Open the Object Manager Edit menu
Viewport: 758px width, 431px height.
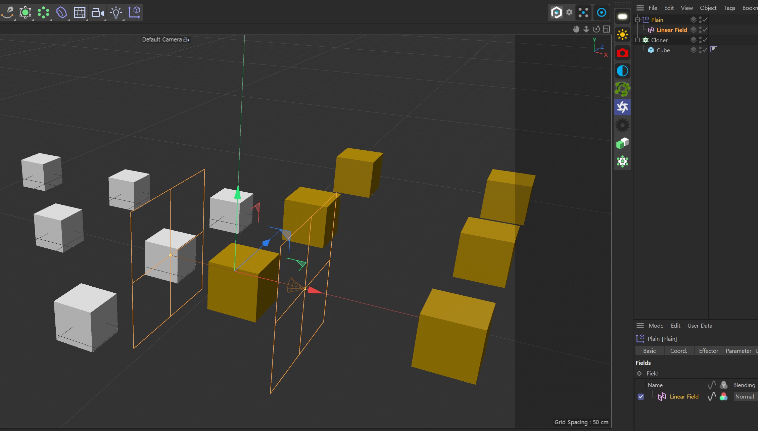669,8
